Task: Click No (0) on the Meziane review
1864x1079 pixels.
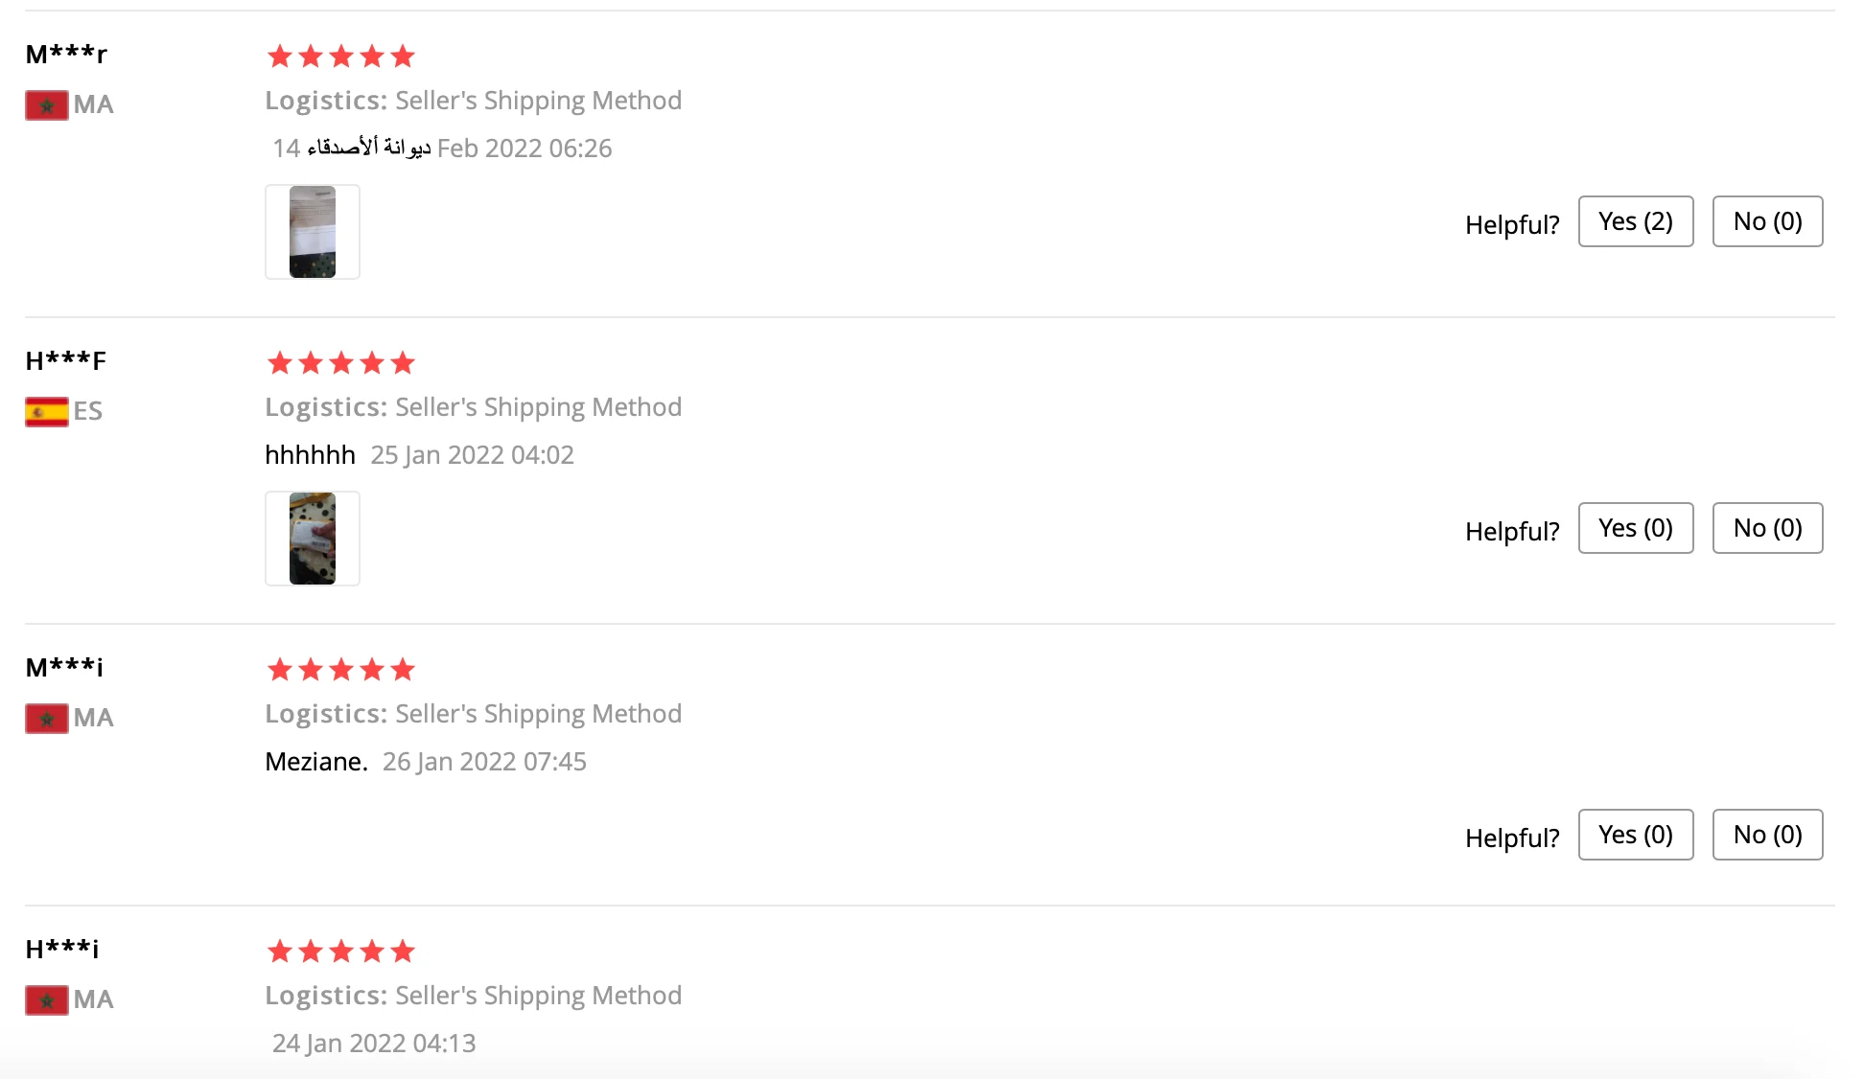Action: pos(1767,835)
